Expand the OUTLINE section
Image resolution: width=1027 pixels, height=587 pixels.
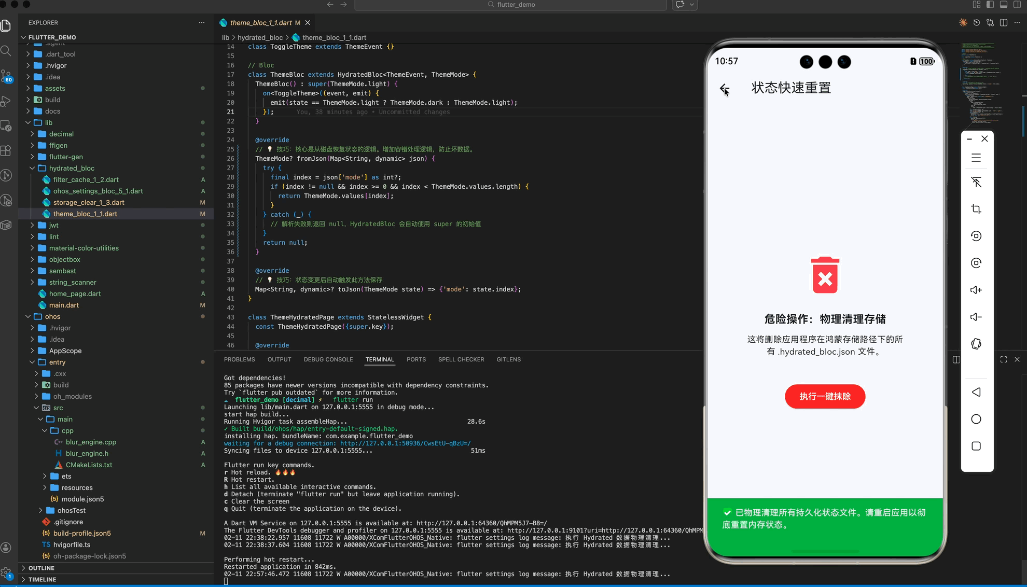click(x=41, y=568)
